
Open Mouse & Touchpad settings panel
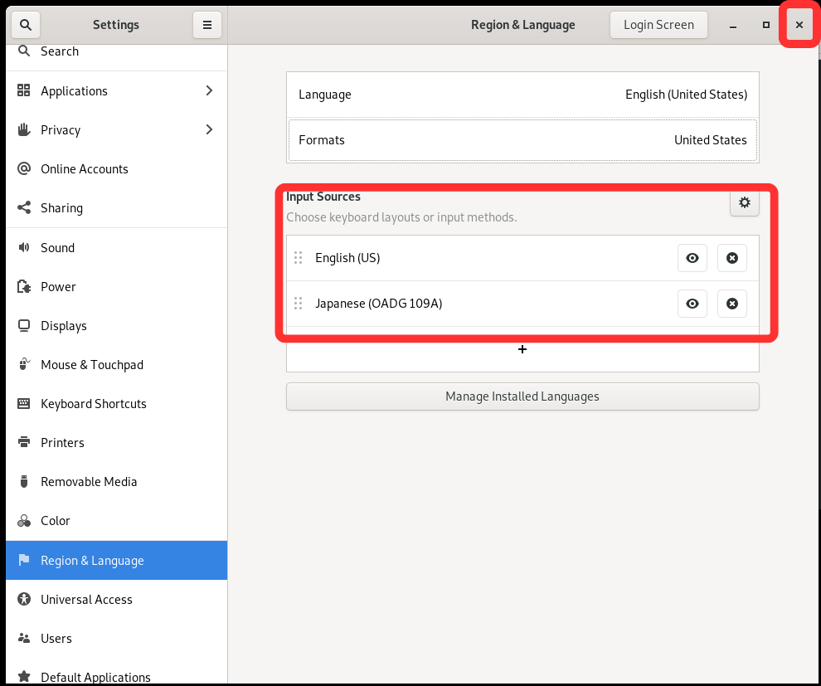coord(91,365)
